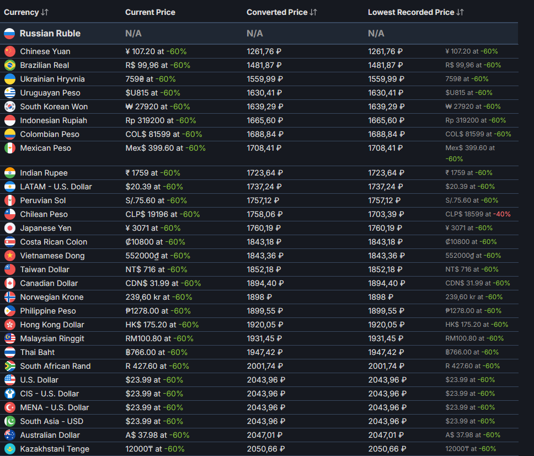Screen dimensions: 534x456
Task: Click lowest price COL$ 81599 at -60%
Action: [x=478, y=134]
